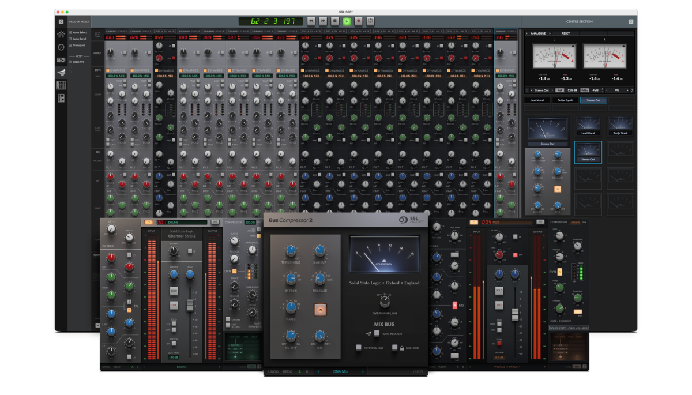This screenshot has height=395, width=692.
Task: Toggle the Transport checkbox
Action: click(x=70, y=45)
